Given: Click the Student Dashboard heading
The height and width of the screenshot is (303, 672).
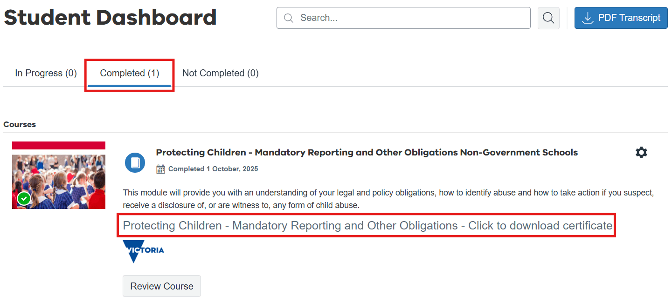Looking at the screenshot, I should (110, 18).
